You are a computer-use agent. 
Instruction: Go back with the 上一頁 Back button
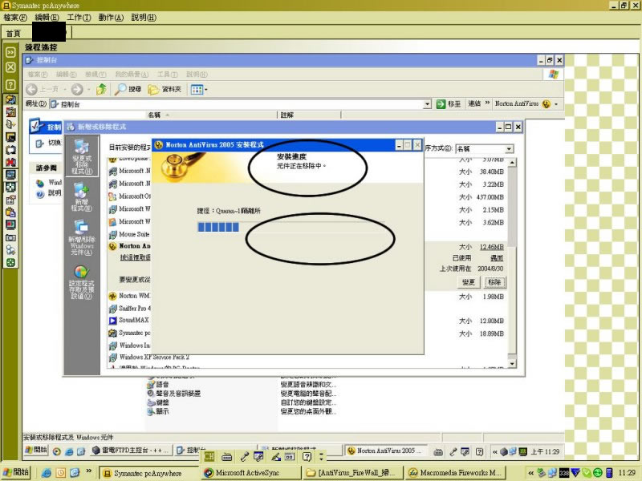[43, 89]
